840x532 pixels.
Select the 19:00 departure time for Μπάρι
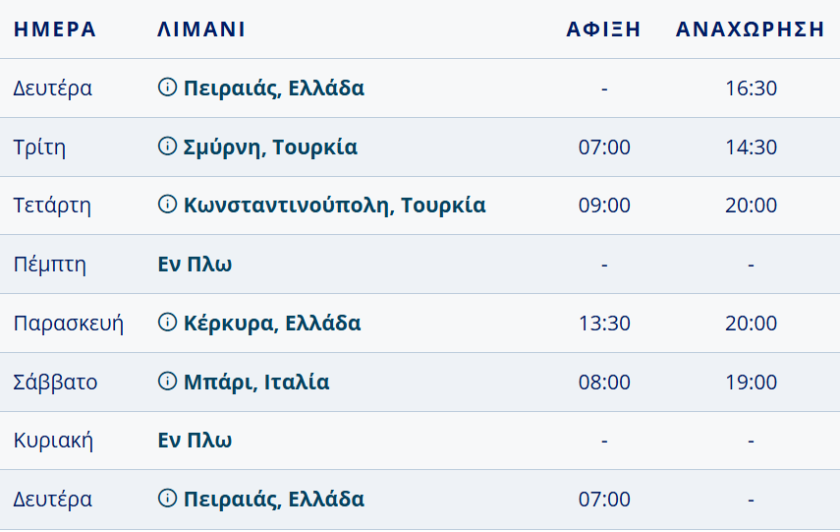[x=751, y=383]
